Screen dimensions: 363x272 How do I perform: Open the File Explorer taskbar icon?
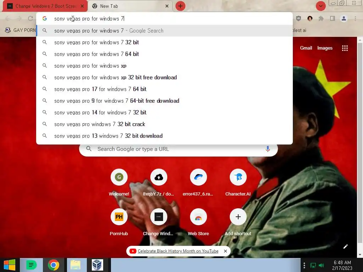(x=76, y=265)
